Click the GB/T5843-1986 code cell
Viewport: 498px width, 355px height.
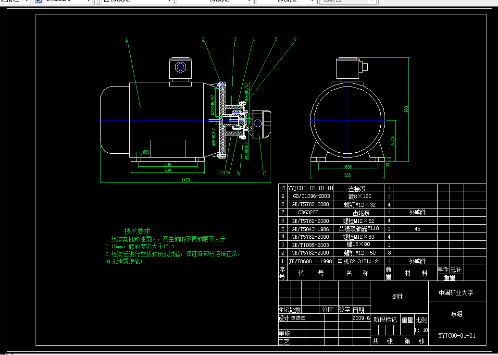[x=311, y=229]
